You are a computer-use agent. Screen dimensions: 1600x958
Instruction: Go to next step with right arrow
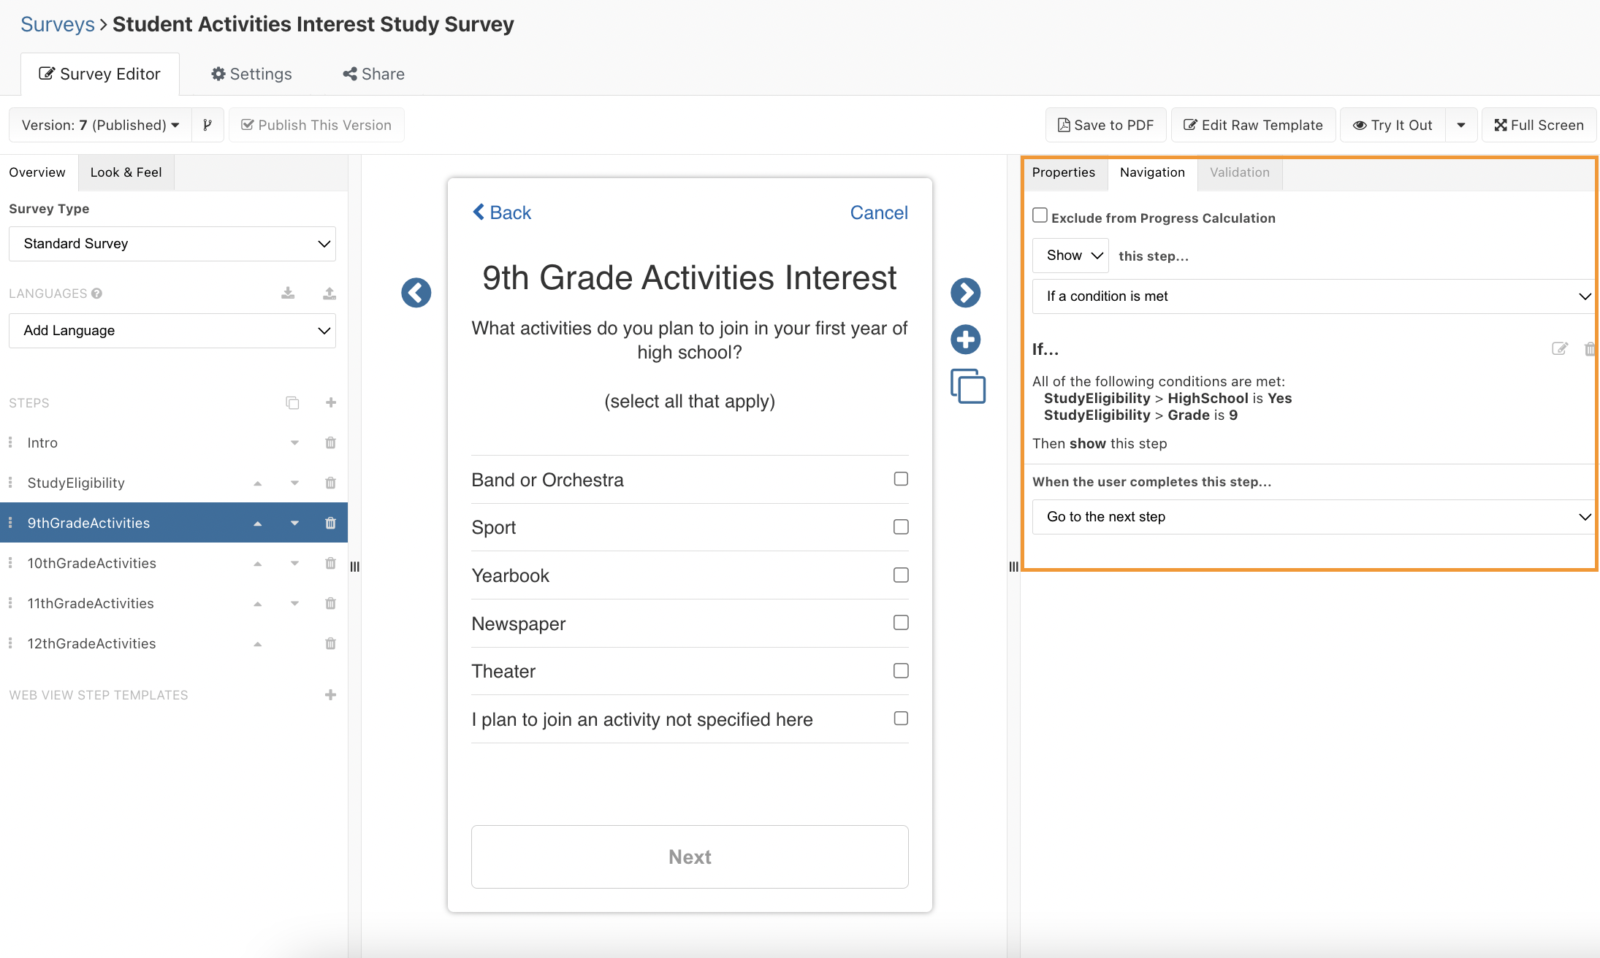pyautogui.click(x=965, y=293)
